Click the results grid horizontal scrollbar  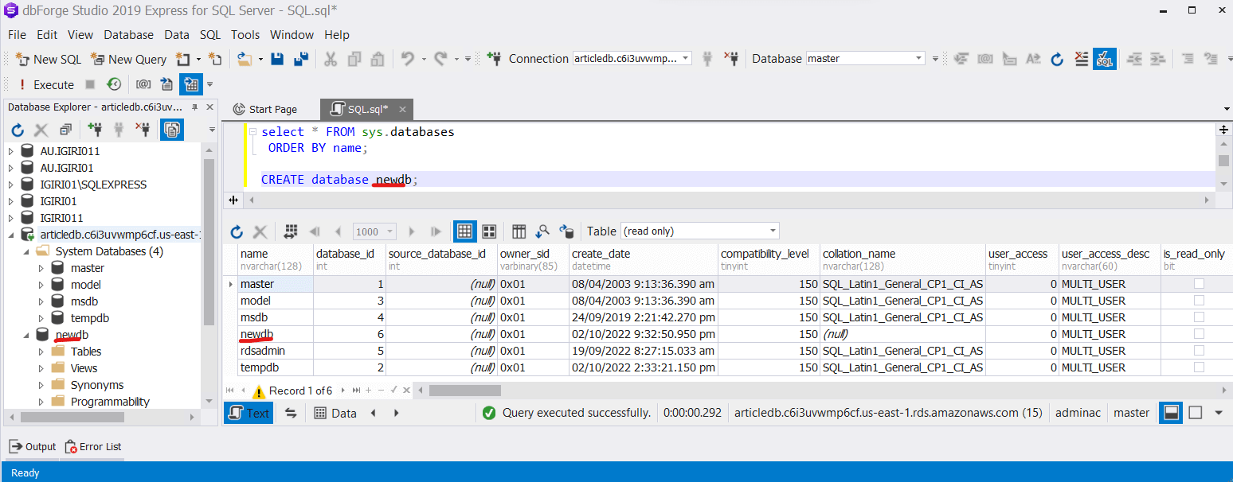pyautogui.click(x=465, y=391)
